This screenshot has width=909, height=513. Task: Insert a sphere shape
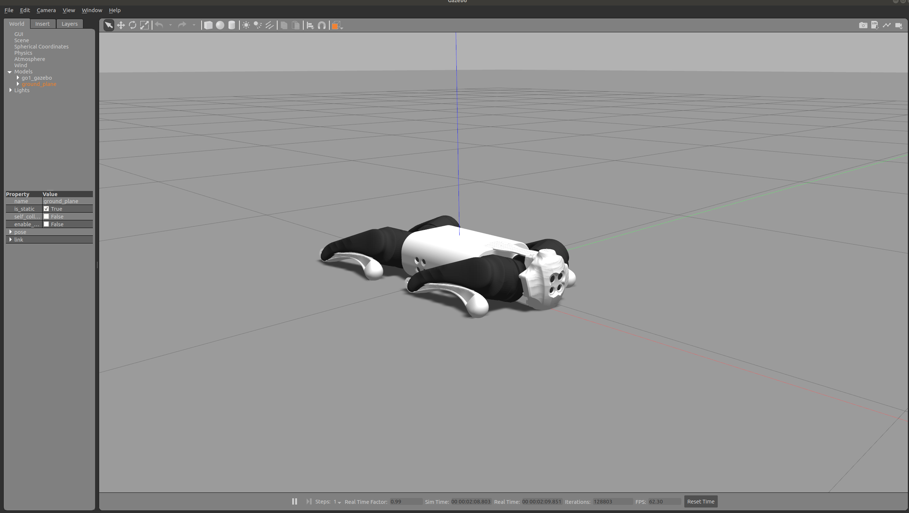pos(220,25)
